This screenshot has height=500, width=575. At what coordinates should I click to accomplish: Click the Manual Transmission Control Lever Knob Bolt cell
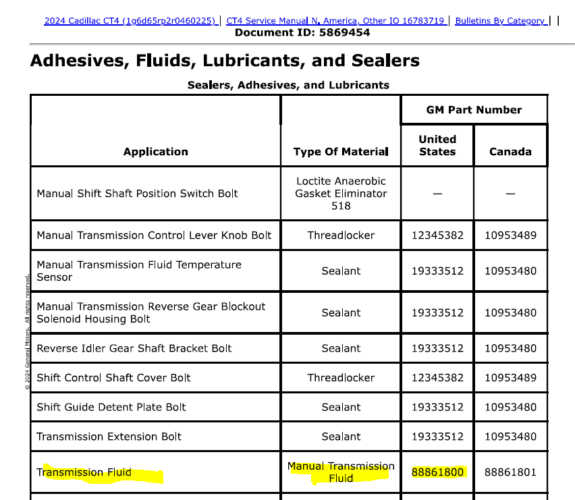pos(154,235)
